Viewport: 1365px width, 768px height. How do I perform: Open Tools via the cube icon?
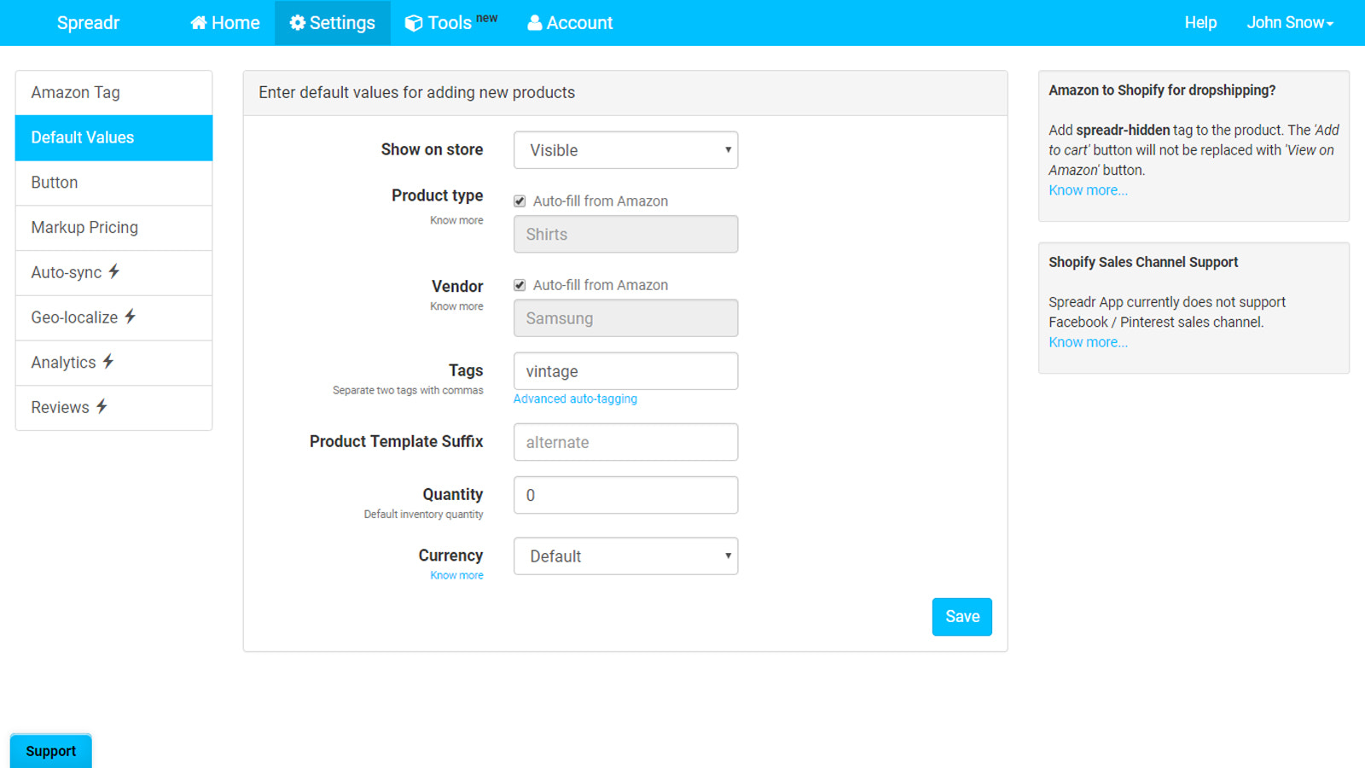(x=414, y=23)
